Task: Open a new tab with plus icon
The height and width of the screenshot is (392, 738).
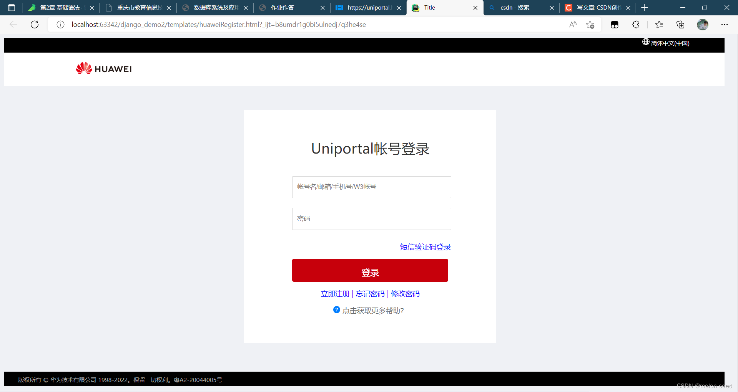Action: [x=645, y=8]
